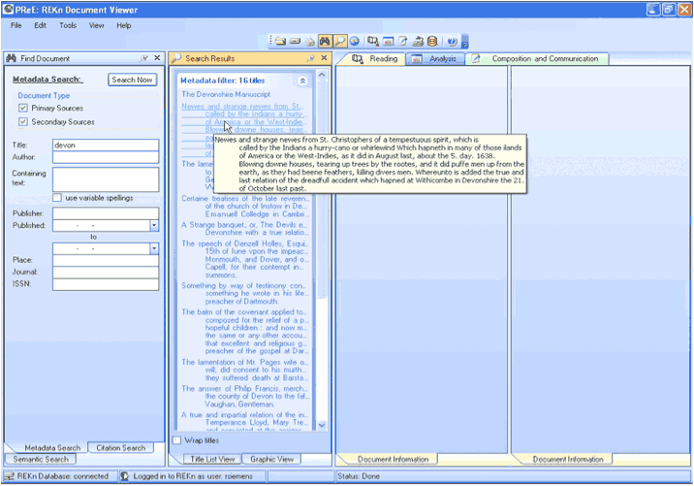
Task: Close the Find Document panel
Action: click(x=157, y=58)
